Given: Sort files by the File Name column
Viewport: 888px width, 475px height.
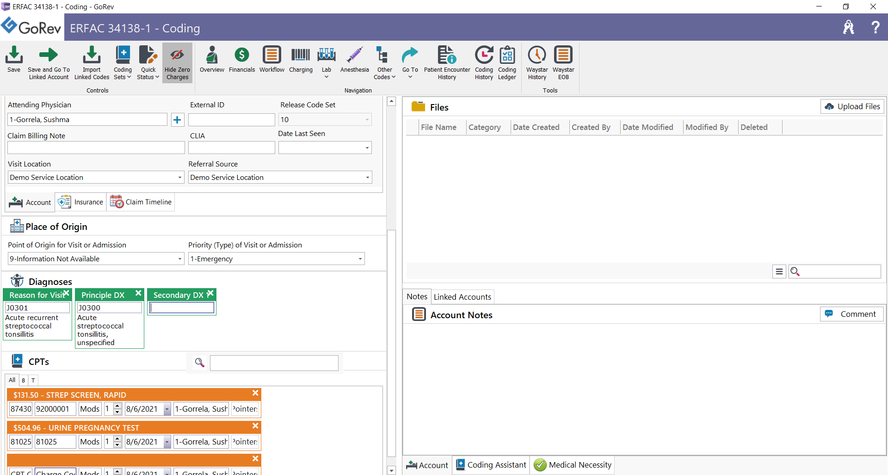Looking at the screenshot, I should (x=438, y=127).
